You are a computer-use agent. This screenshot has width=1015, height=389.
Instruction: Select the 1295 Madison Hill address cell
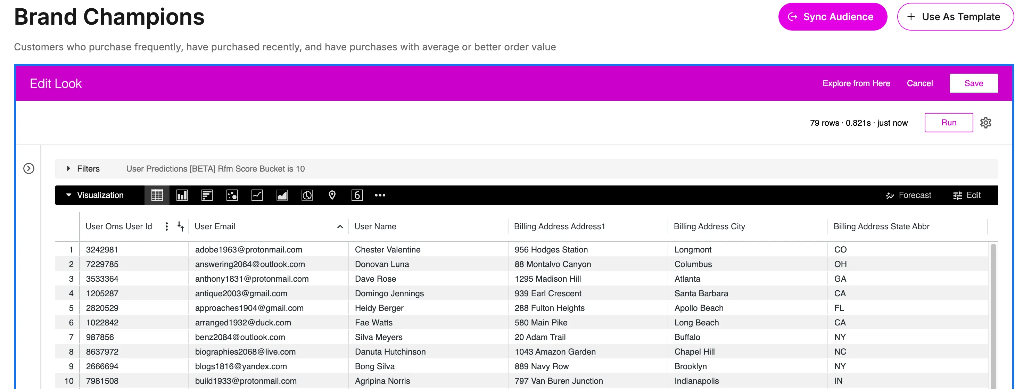point(588,279)
